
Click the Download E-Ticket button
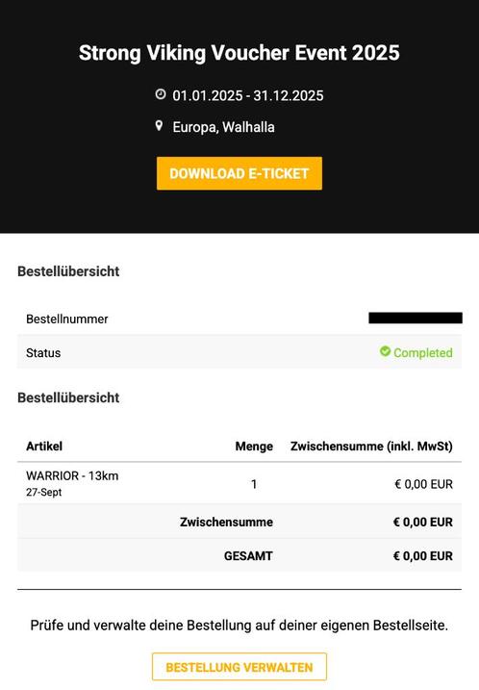point(239,173)
